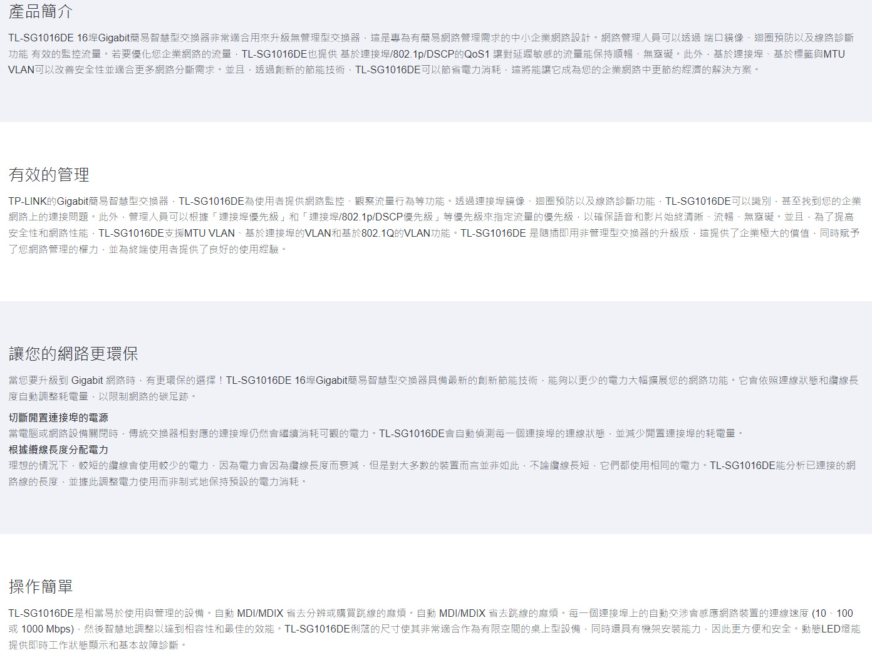872x655 pixels.
Task: Click the bold 切斷閒置連接埠的電源 subheading
Action: (x=58, y=418)
